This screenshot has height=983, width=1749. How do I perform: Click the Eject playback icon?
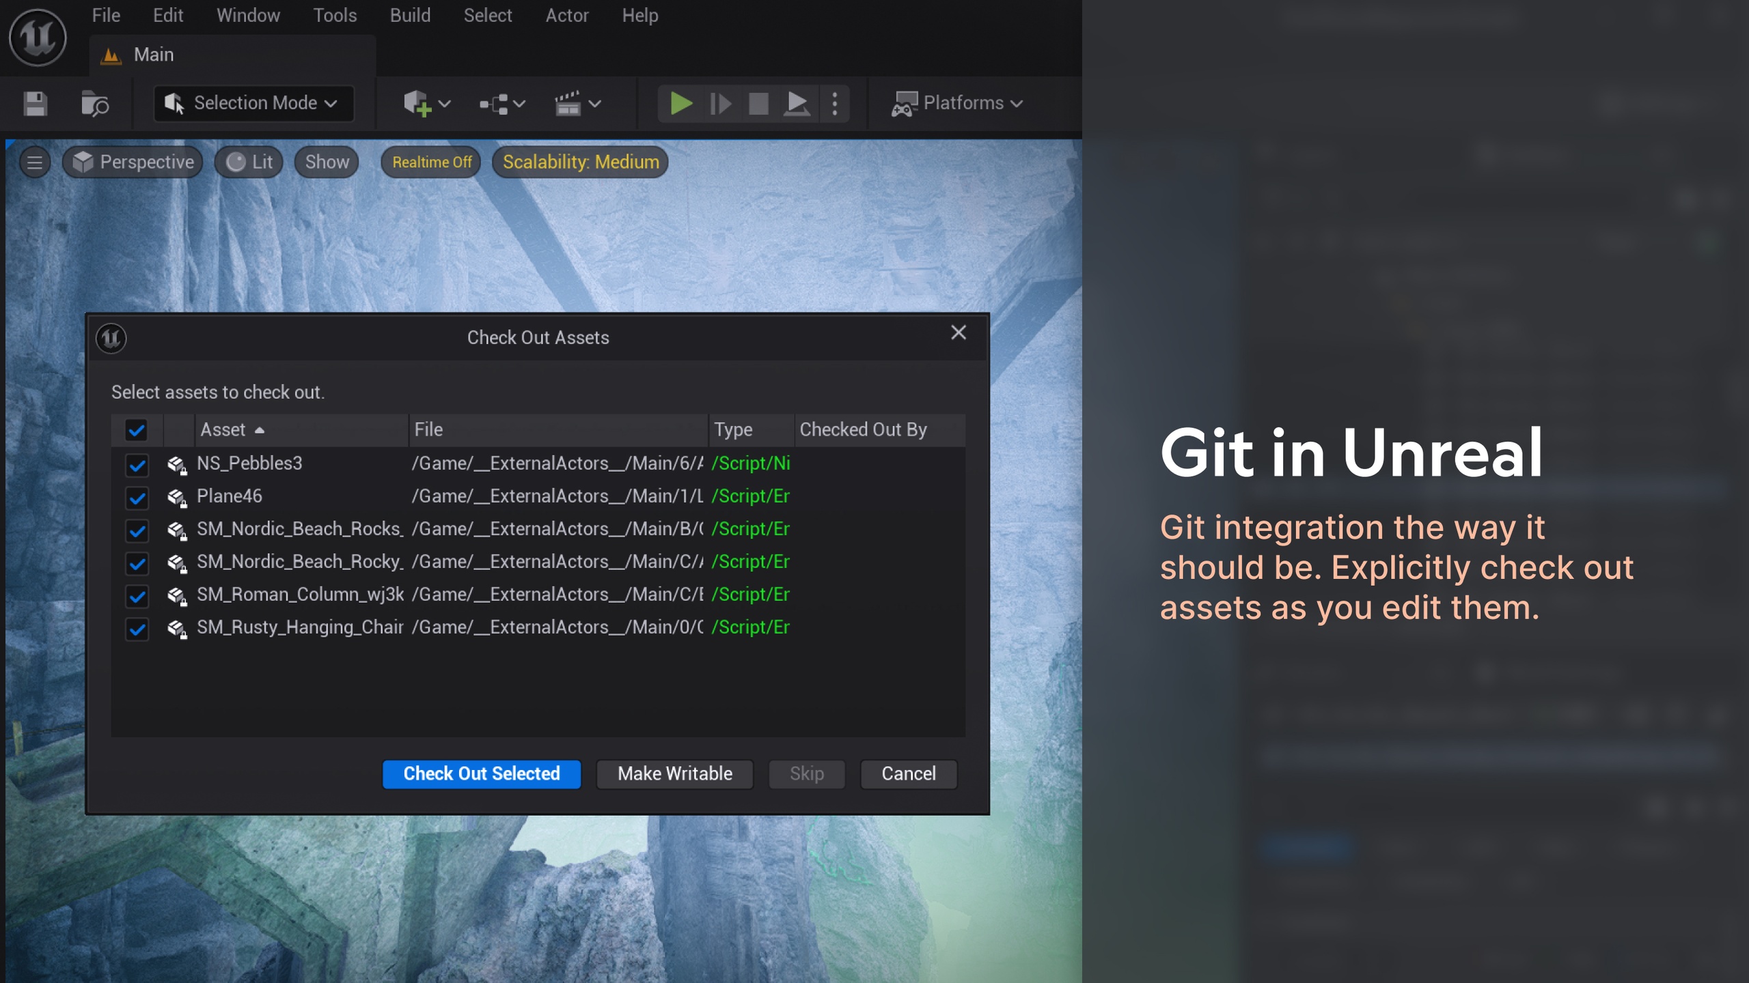(x=797, y=104)
